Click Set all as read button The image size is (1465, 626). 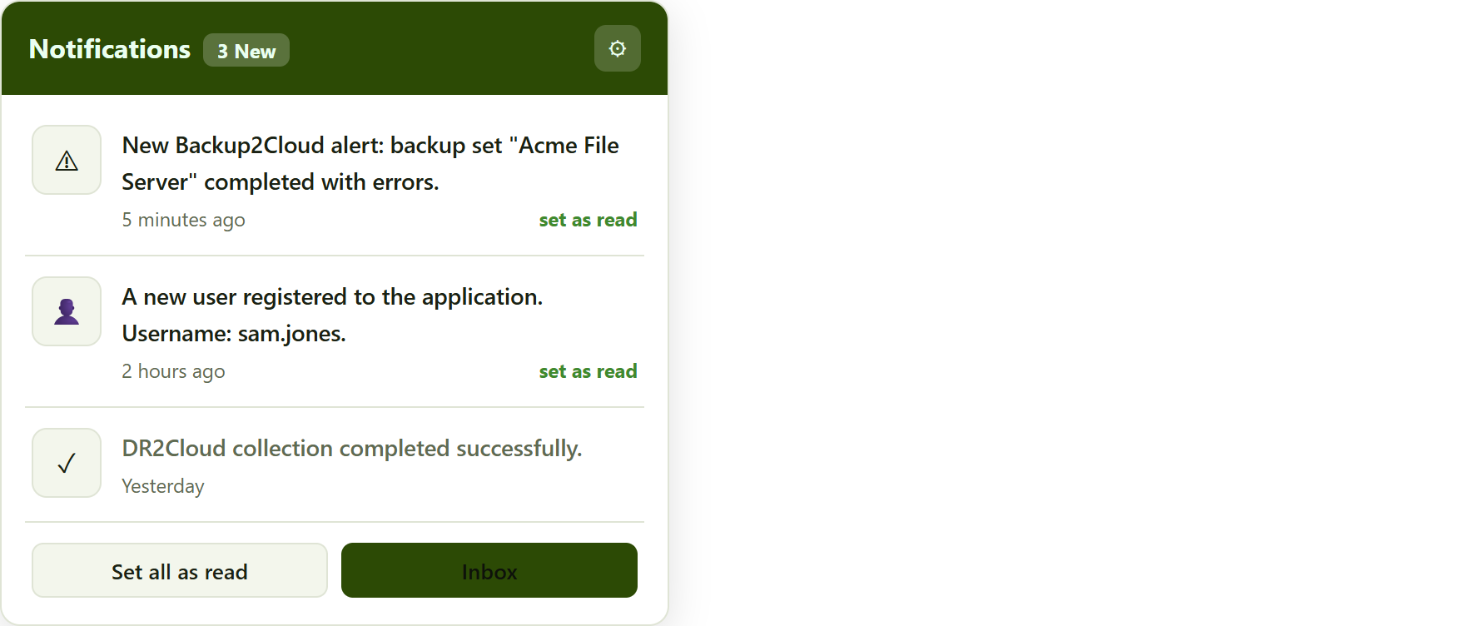(x=180, y=570)
